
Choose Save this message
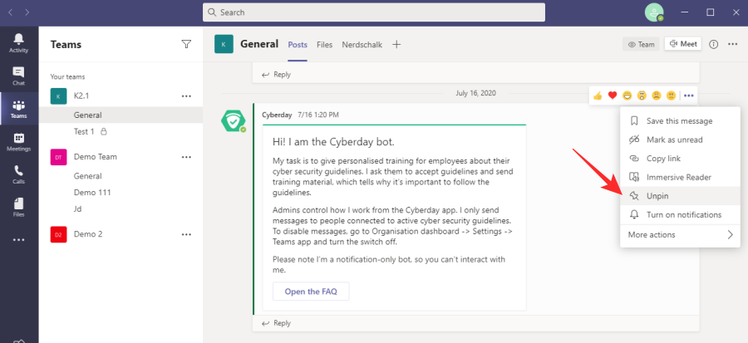tap(679, 121)
